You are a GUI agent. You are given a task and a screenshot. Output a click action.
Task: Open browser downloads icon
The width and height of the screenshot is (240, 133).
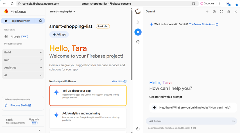[236, 4]
